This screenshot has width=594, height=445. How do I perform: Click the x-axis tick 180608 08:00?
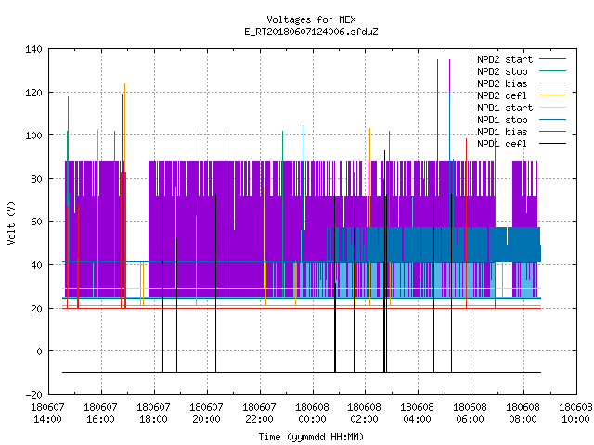click(x=523, y=413)
